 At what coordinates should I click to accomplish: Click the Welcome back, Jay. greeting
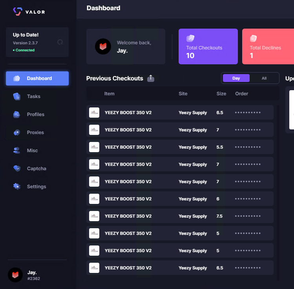(x=134, y=47)
